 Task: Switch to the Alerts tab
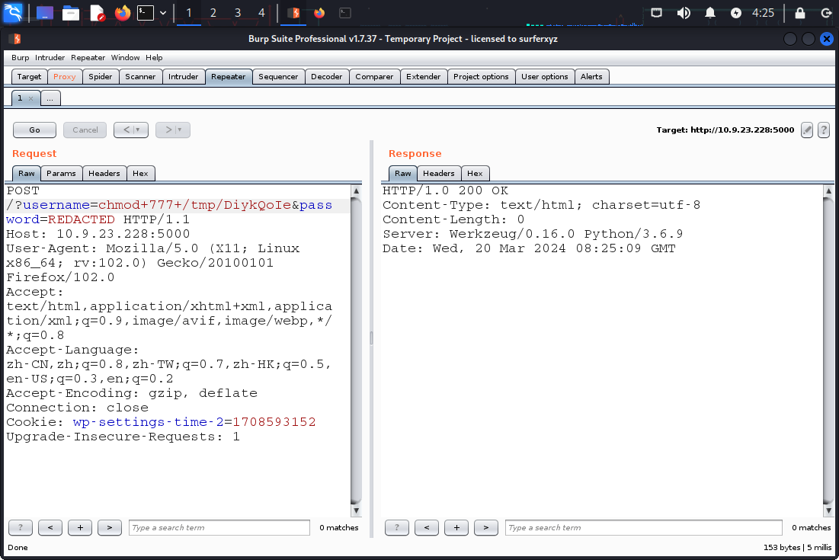(x=591, y=76)
